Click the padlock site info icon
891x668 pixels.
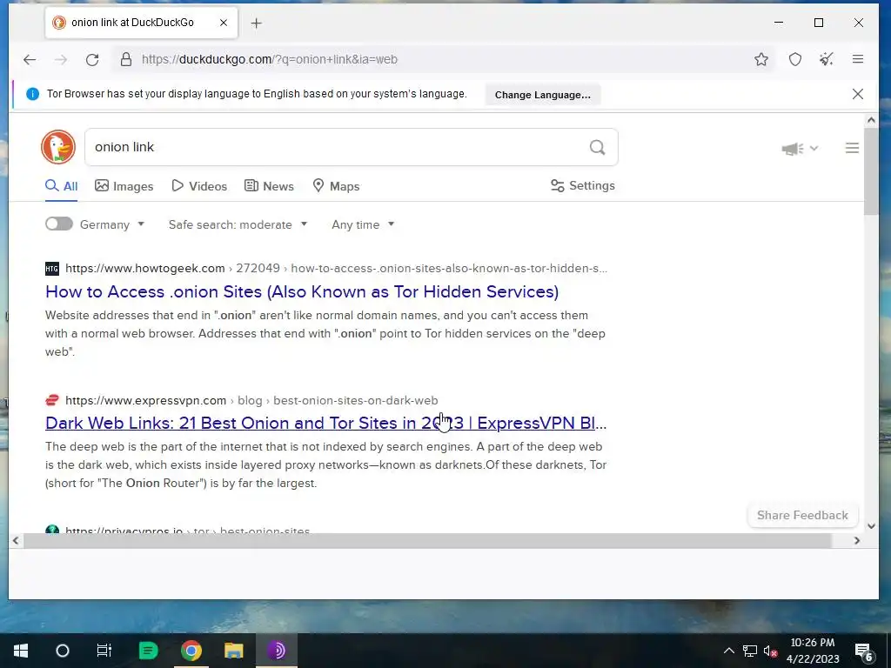coord(126,59)
